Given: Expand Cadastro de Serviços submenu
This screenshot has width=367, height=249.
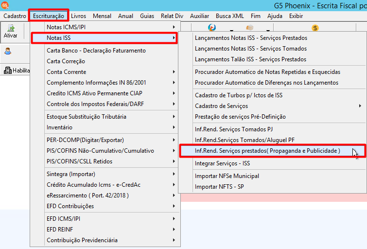Looking at the screenshot, I should (x=272, y=106).
